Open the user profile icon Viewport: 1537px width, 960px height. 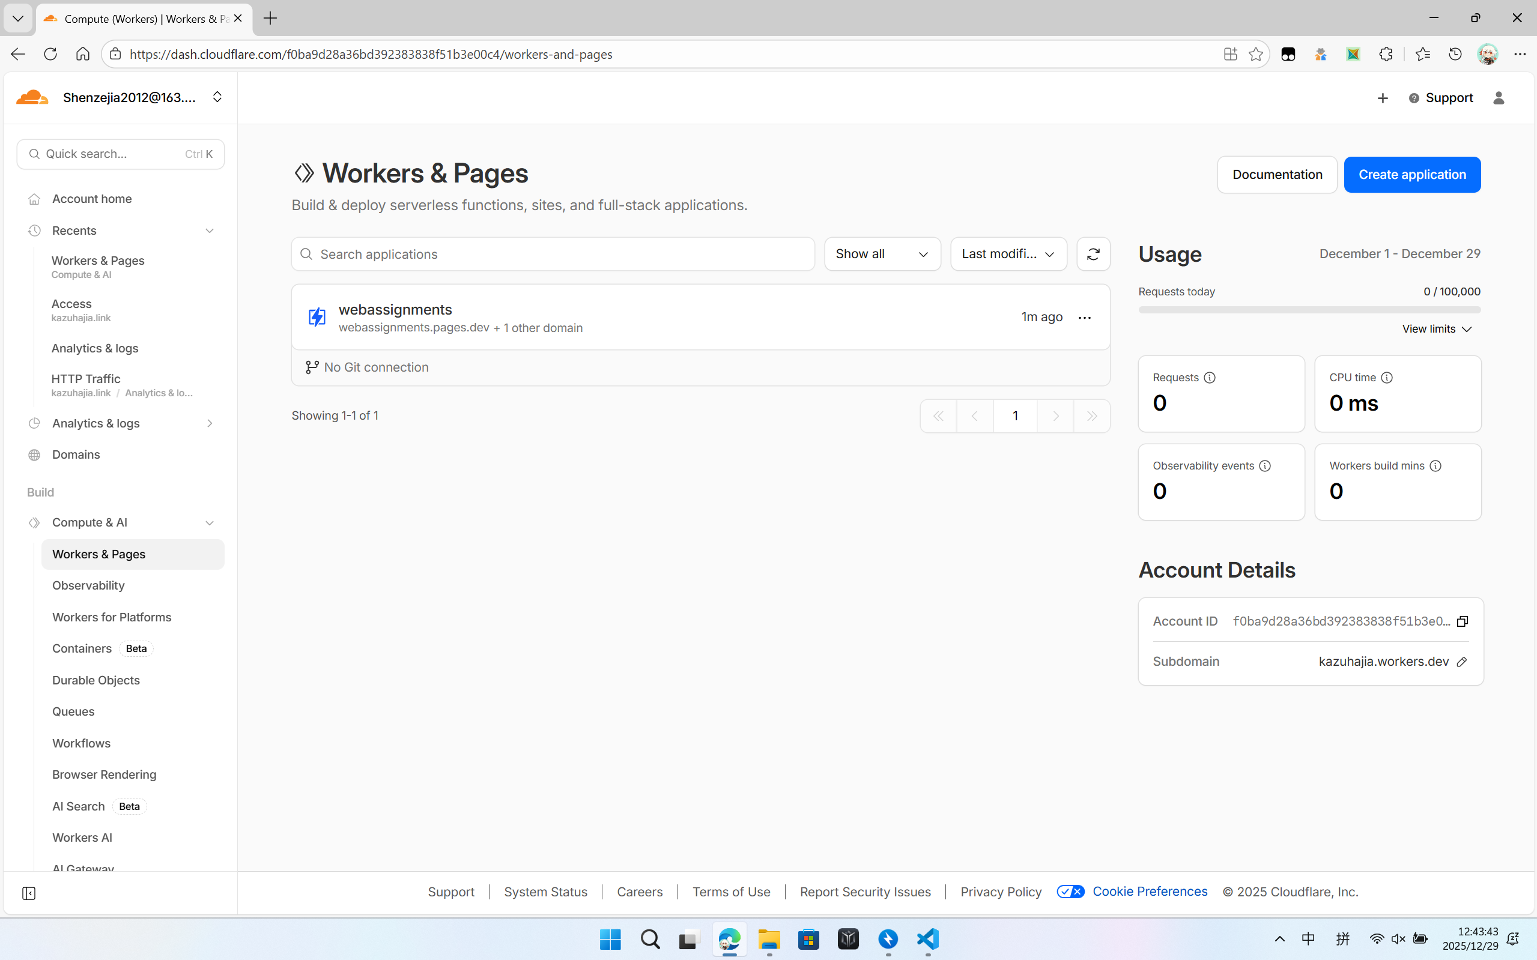click(x=1498, y=98)
